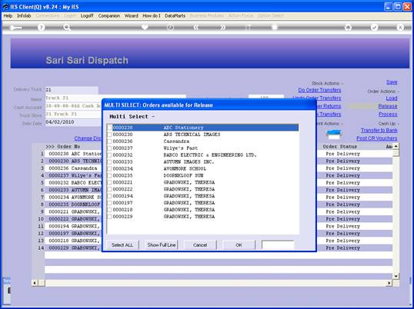This screenshot has width=414, height=309.
Task: Click the magnifier search icon
Action: click(67, 27)
